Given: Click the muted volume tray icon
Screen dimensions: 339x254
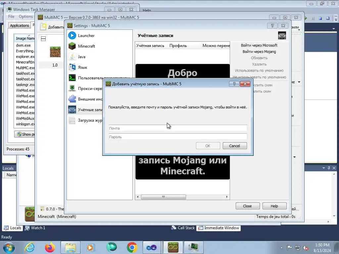Looking at the screenshot, I should coord(306,248).
